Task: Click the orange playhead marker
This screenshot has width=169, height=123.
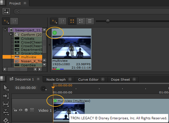Action: [53, 87]
